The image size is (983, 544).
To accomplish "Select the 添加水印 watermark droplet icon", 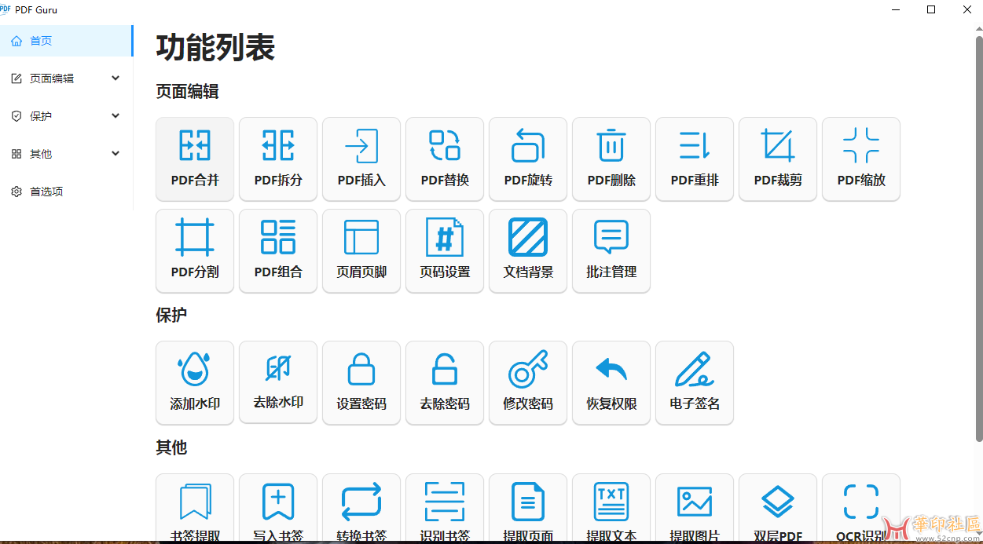I will point(195,369).
